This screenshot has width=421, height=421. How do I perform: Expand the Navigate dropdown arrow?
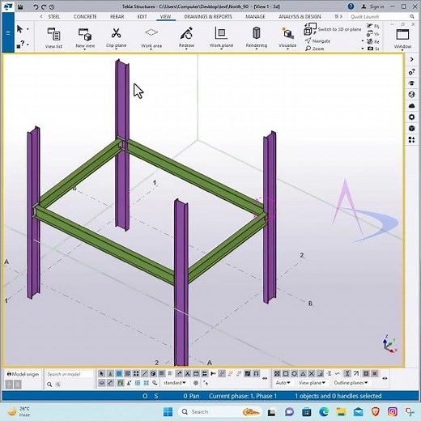tap(363, 41)
